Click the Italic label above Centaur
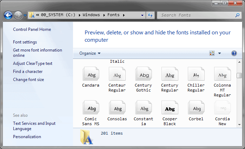The image size is (245, 149). (x=117, y=61)
